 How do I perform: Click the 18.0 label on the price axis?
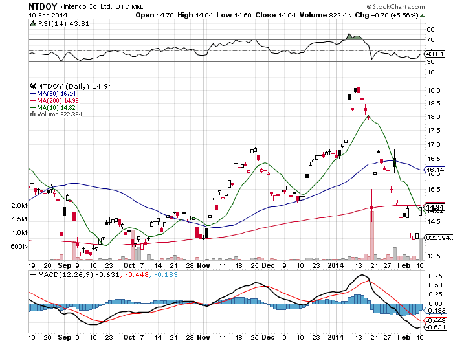point(434,117)
